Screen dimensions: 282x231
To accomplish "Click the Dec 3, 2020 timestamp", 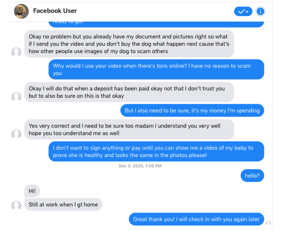I will click(140, 166).
